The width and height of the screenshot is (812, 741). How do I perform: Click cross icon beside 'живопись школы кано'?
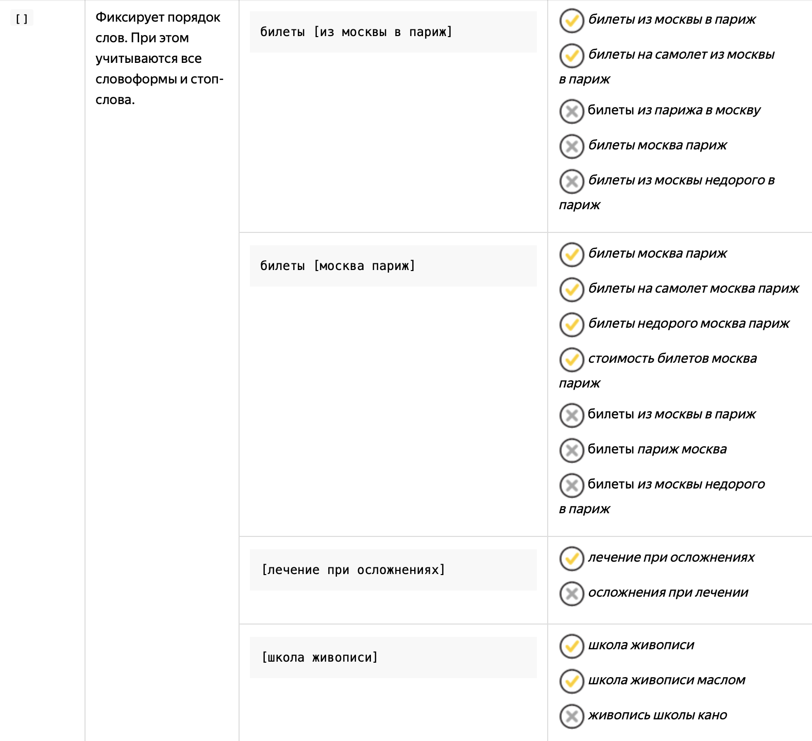[571, 717]
